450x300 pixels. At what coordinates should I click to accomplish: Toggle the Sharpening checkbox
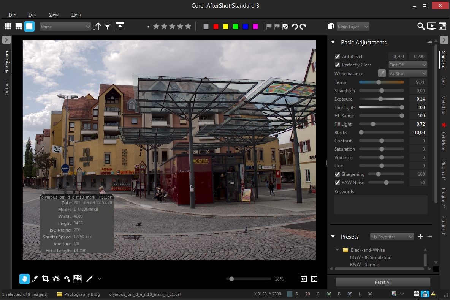(x=337, y=174)
